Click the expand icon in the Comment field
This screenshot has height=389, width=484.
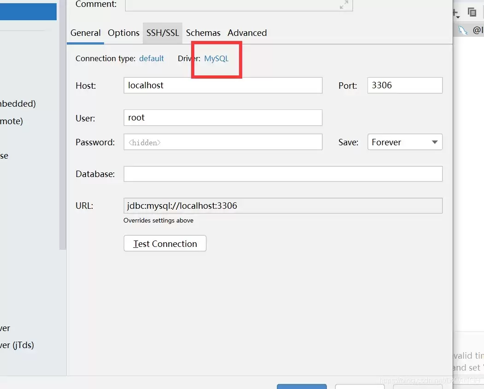click(x=344, y=5)
